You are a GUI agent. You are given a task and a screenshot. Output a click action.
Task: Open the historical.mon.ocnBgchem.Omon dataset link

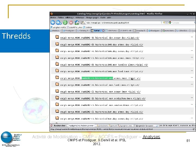(103, 99)
